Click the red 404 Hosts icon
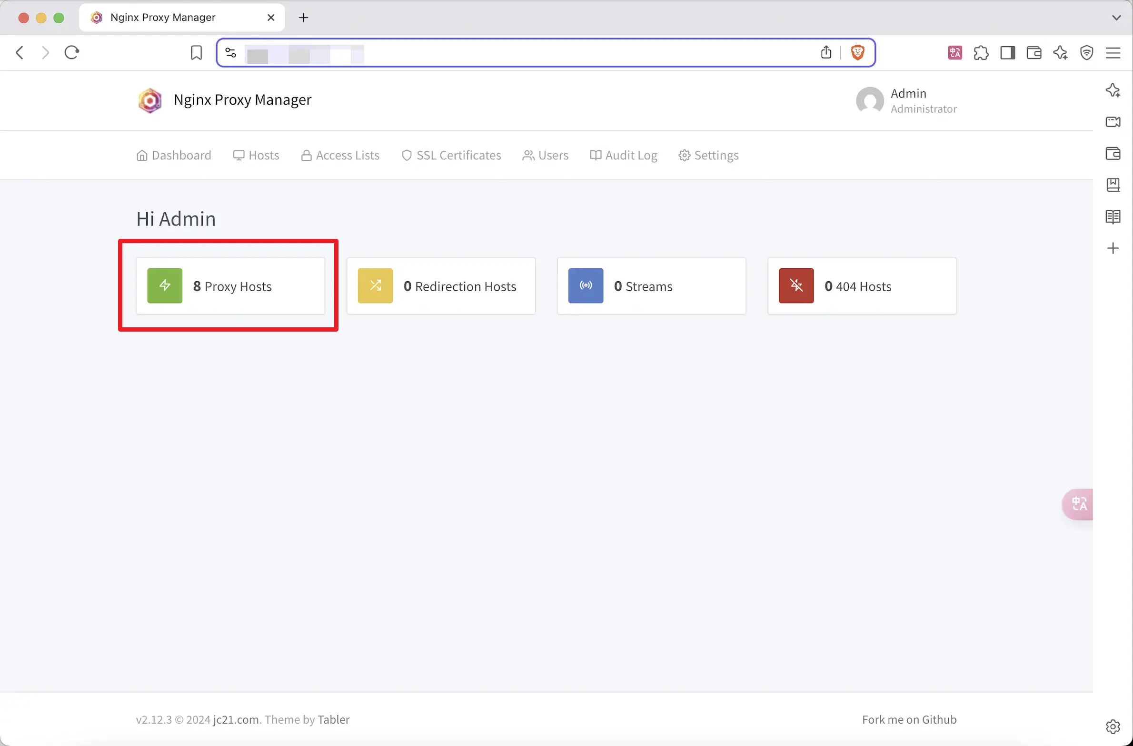Viewport: 1133px width, 746px height. 796,285
